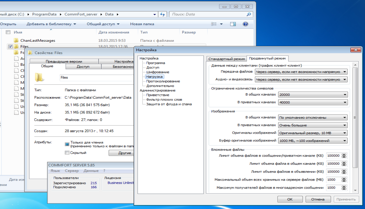Image resolution: width=365 pixels, height=209 pixels.
Task: Open the 'Передача файлов' dropdown
Action: (x=345, y=72)
